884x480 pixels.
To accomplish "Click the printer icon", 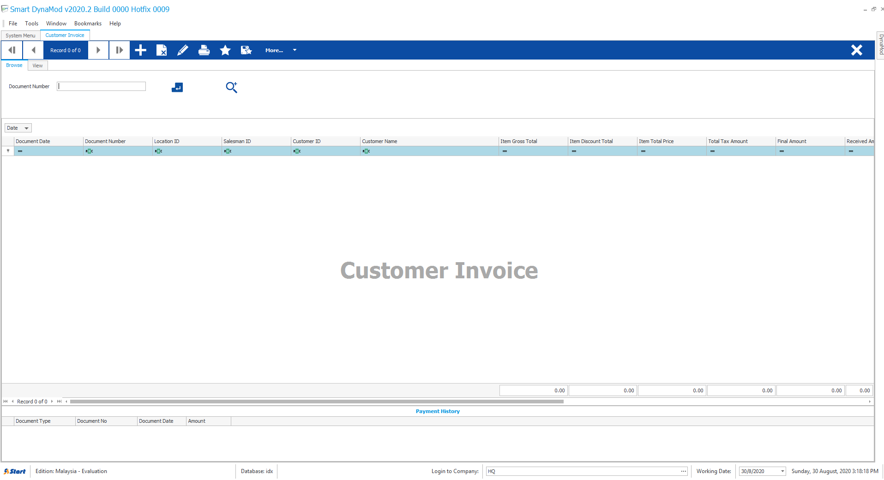I will tap(204, 50).
